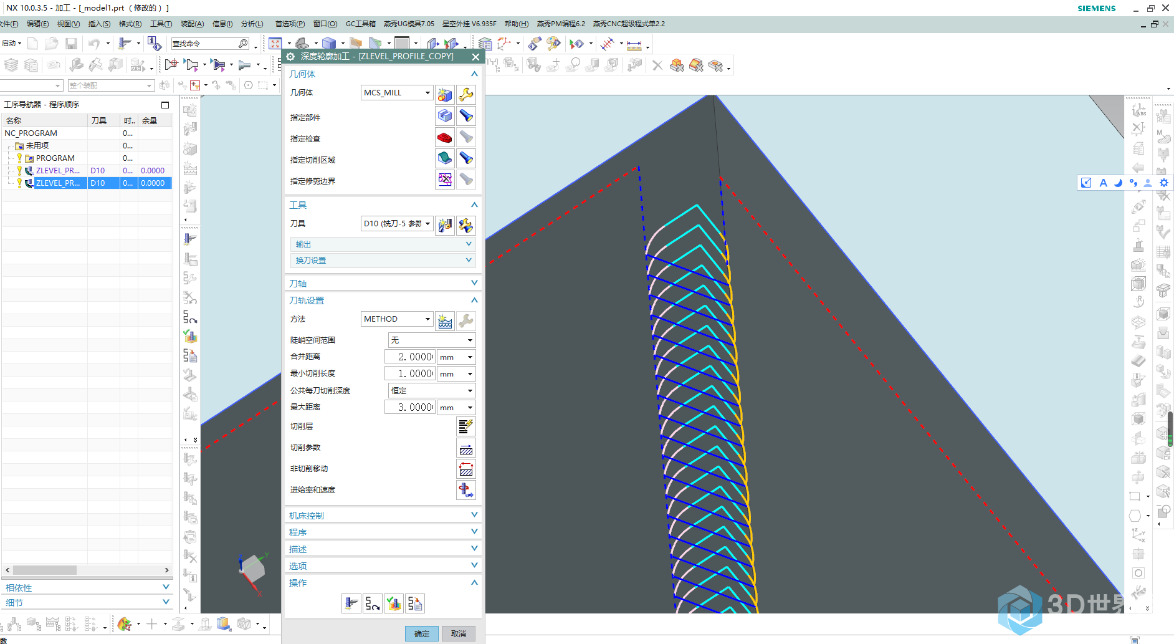
Task: Click the fit view icon in top toolbar
Action: click(x=275, y=44)
